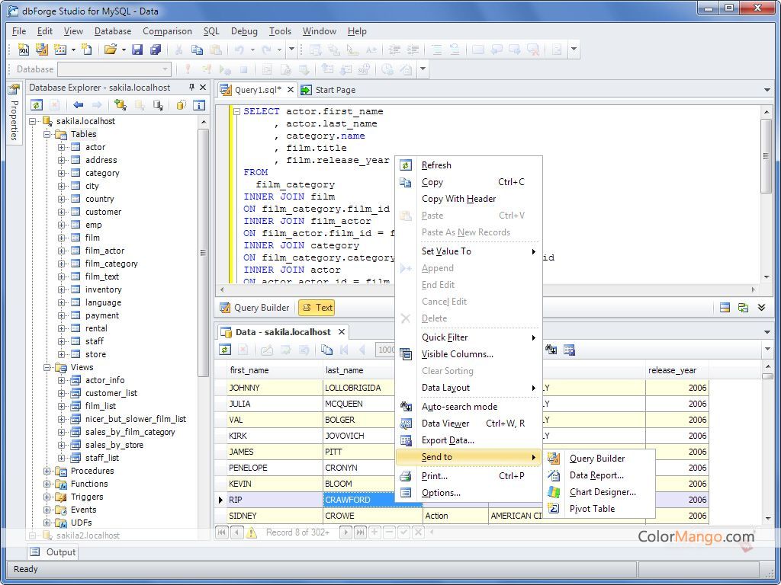
Task: Open the Debug menu
Action: click(x=244, y=30)
